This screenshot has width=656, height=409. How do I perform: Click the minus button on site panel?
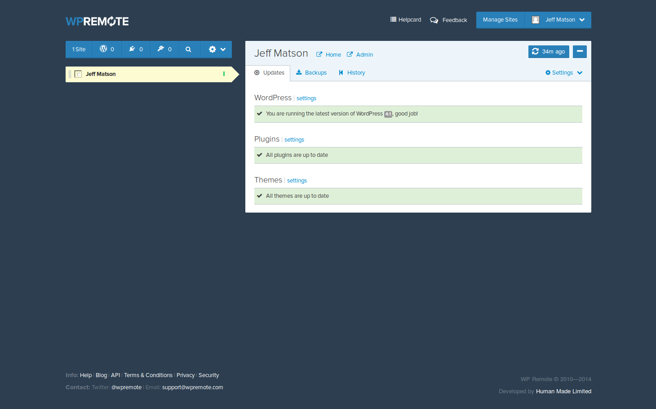point(580,52)
